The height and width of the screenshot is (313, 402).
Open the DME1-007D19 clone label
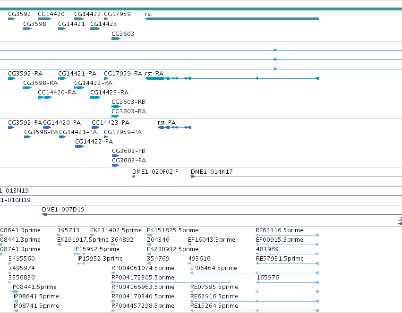coord(63,210)
